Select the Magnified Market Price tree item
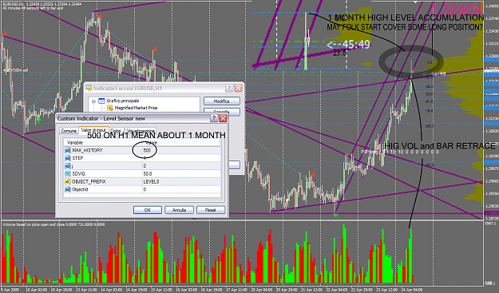The image size is (499, 293). click(136, 108)
